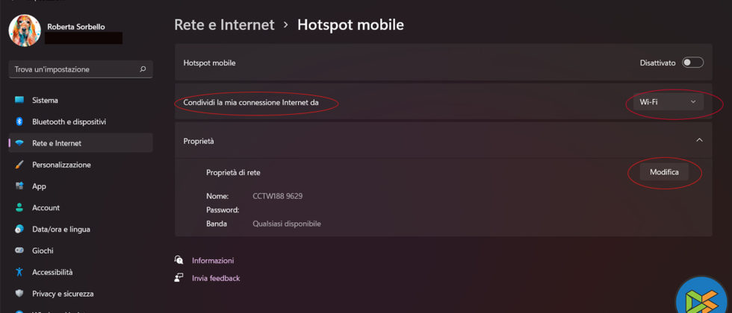This screenshot has width=732, height=313.
Task: Open the Informazioni link
Action: [x=213, y=261]
